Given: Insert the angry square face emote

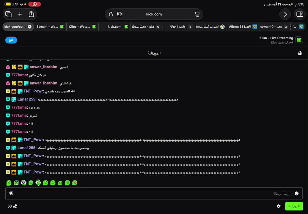Looking at the screenshot, I should pyautogui.click(x=16, y=183).
